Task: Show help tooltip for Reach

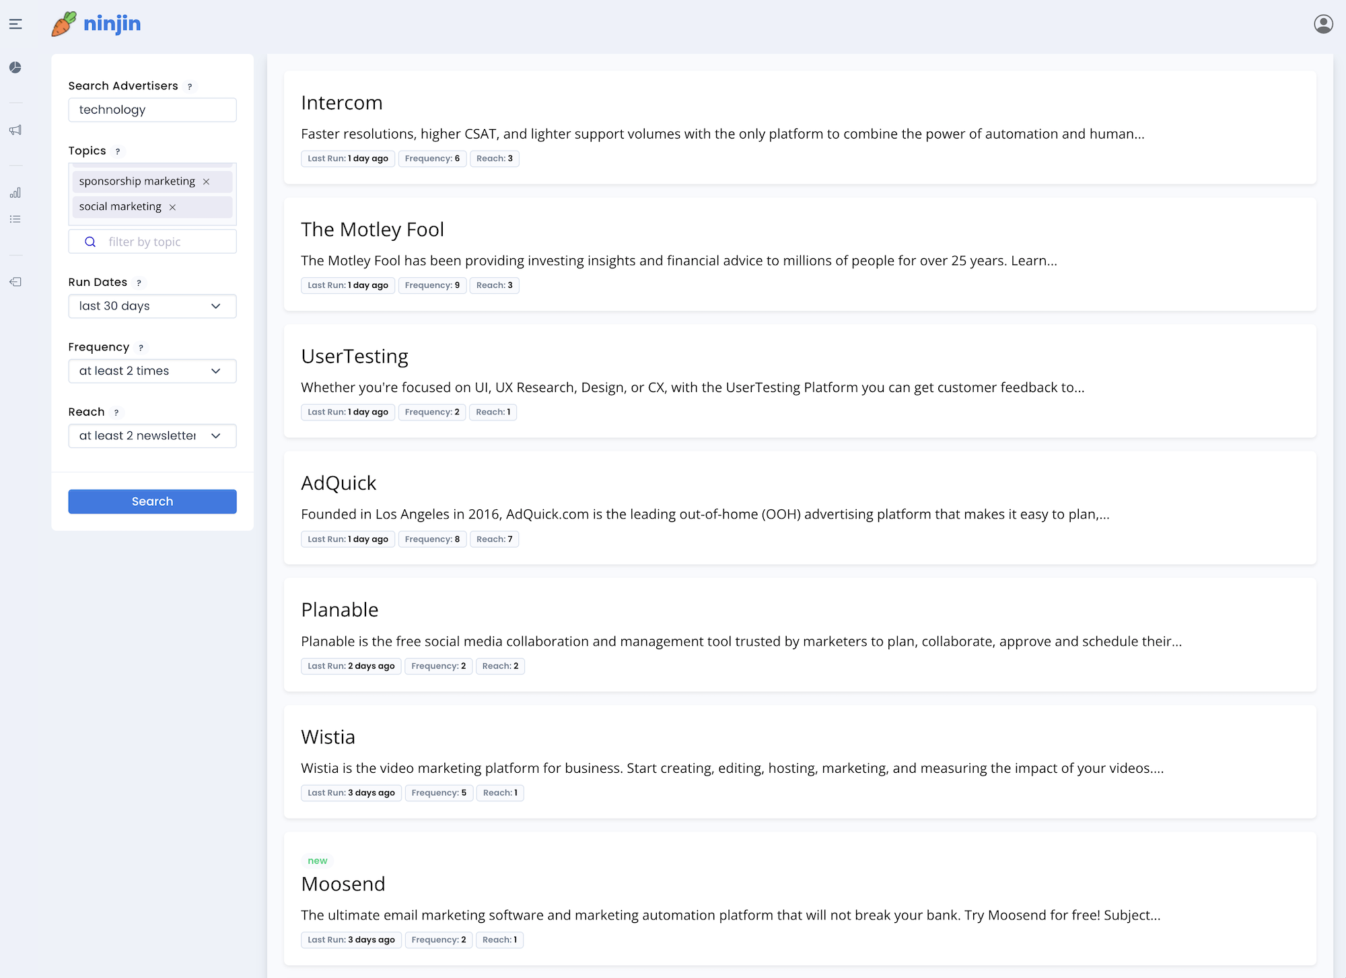Action: tap(116, 412)
